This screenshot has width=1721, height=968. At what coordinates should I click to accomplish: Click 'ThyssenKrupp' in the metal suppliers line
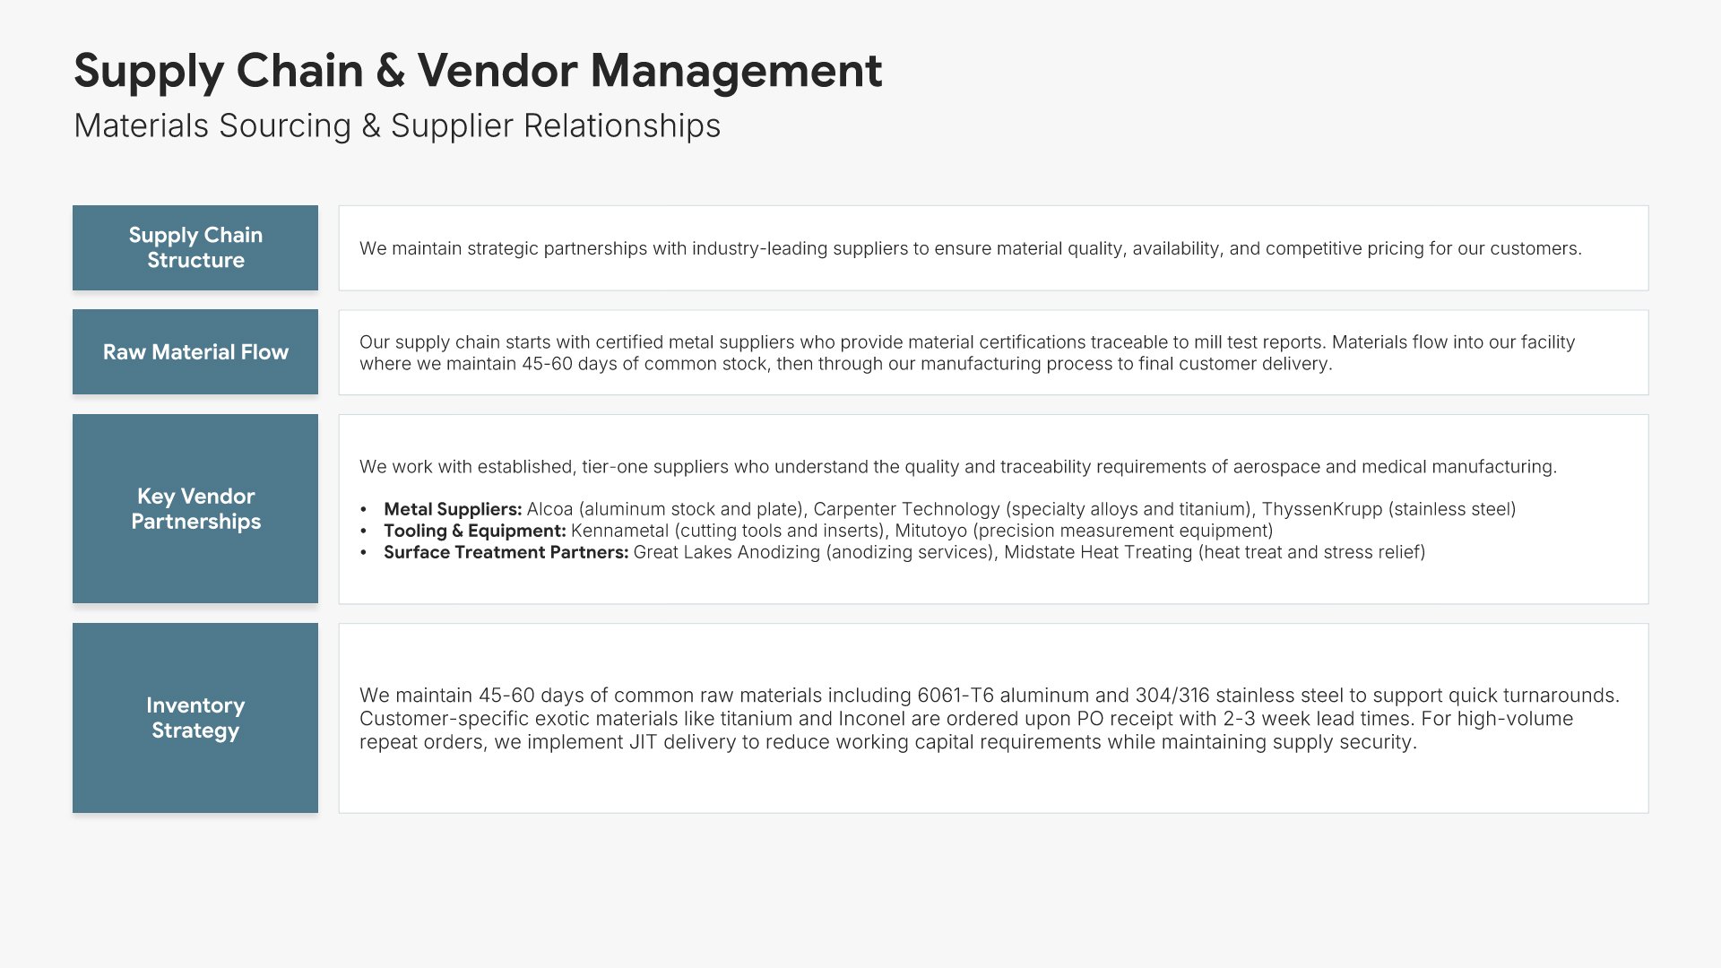[x=1321, y=509]
